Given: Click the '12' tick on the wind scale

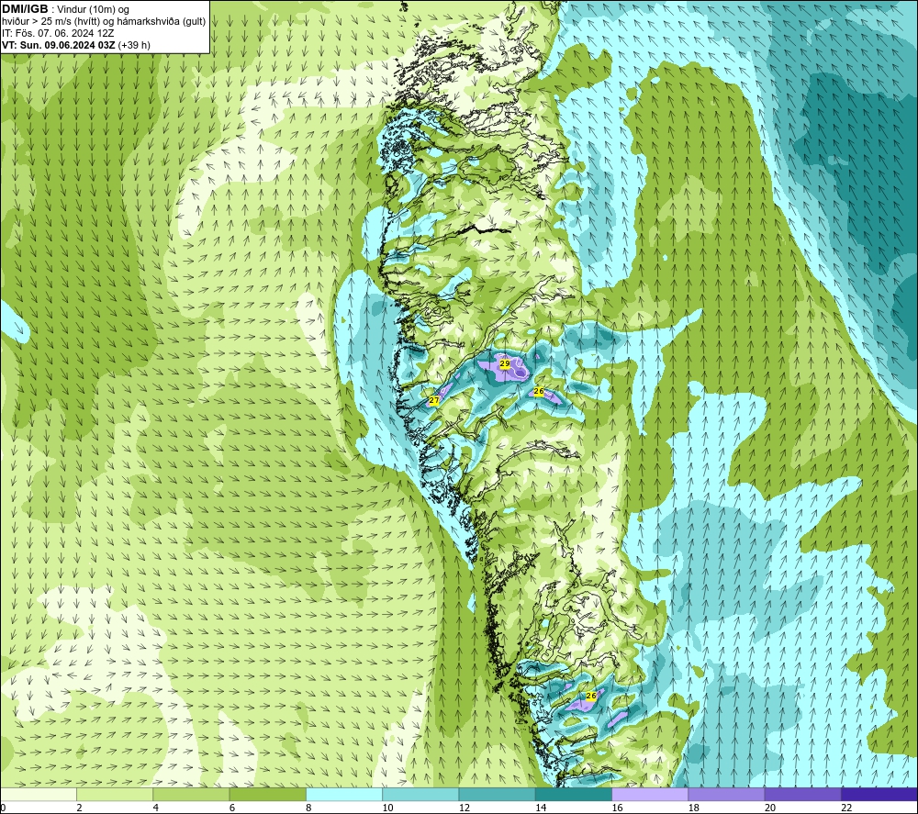Looking at the screenshot, I should [x=465, y=808].
